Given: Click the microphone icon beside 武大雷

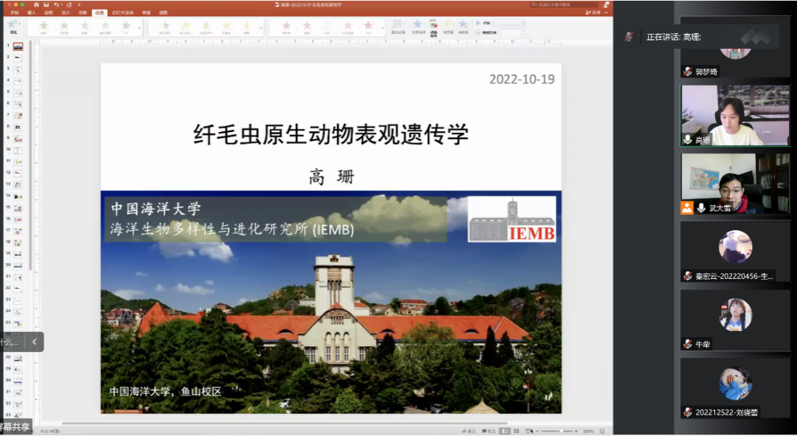Looking at the screenshot, I should coord(701,207).
